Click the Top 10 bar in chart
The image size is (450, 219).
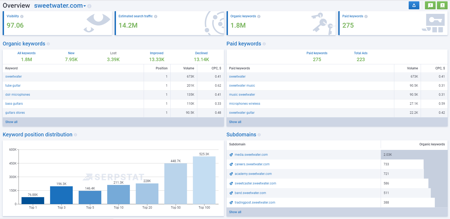click(x=118, y=195)
